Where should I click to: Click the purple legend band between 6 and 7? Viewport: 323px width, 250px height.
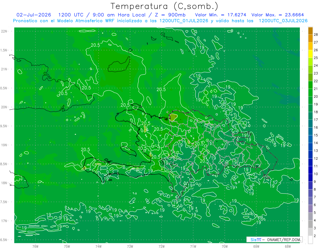[310, 201]
